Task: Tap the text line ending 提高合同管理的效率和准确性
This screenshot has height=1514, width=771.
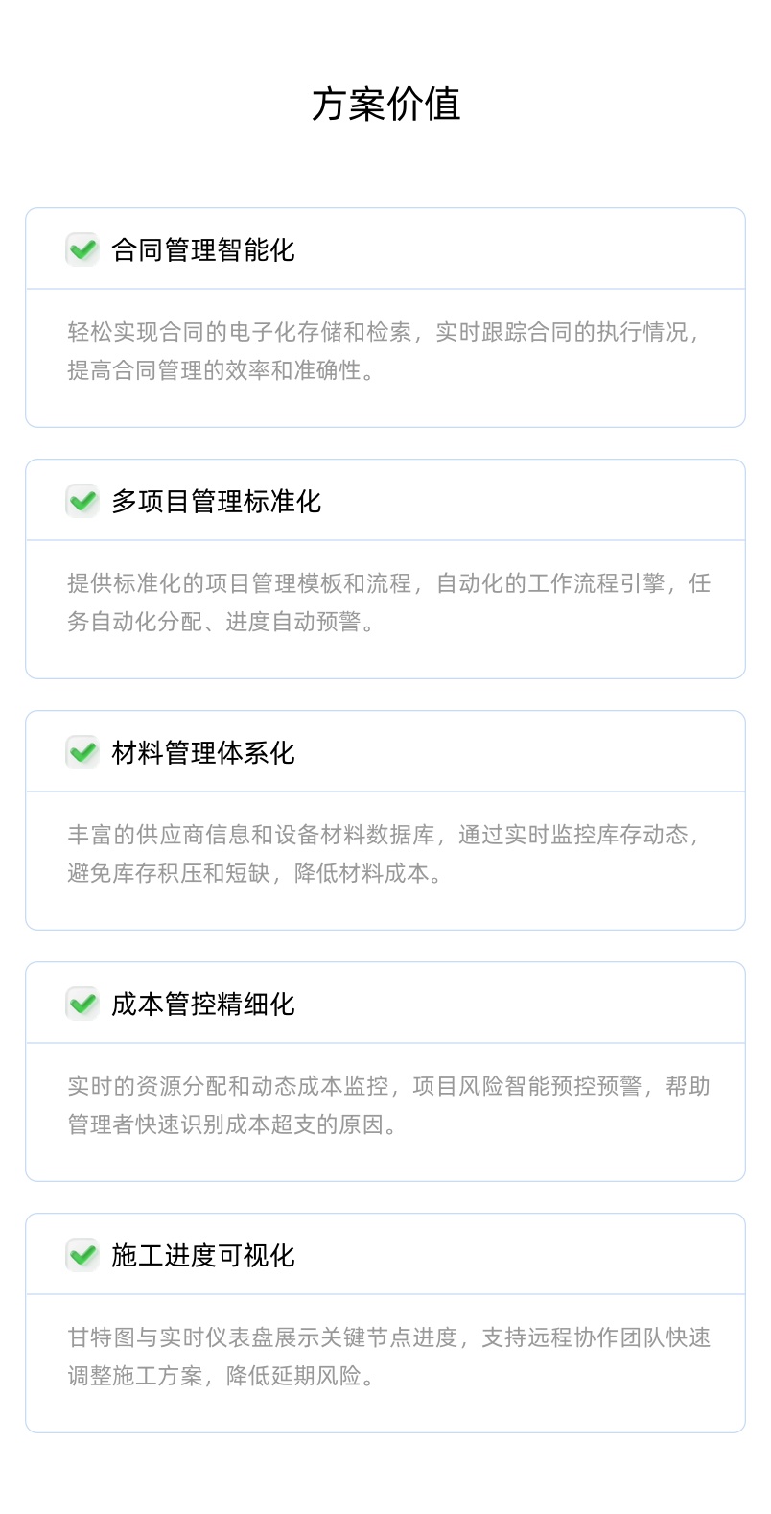Action: point(221,370)
